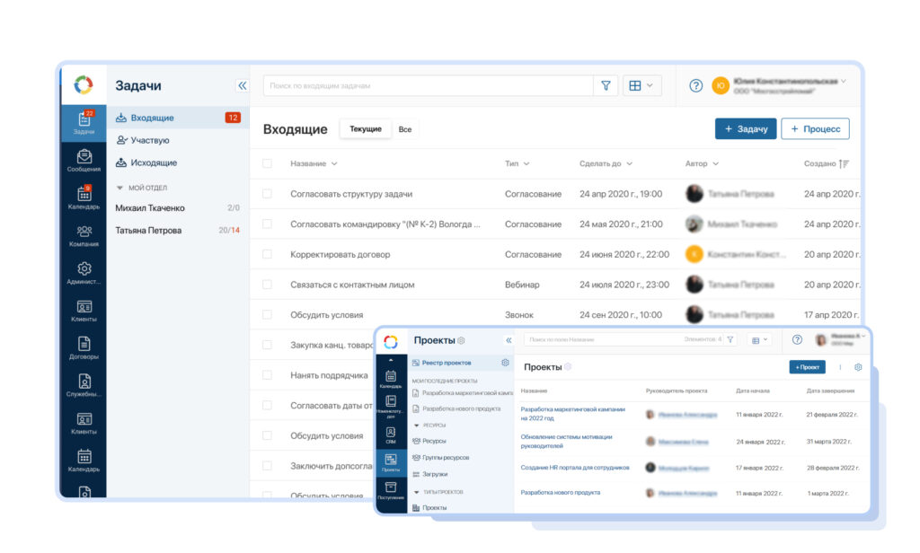Open the Сообщения section in the sidebar
The height and width of the screenshot is (553, 920).
[83, 154]
